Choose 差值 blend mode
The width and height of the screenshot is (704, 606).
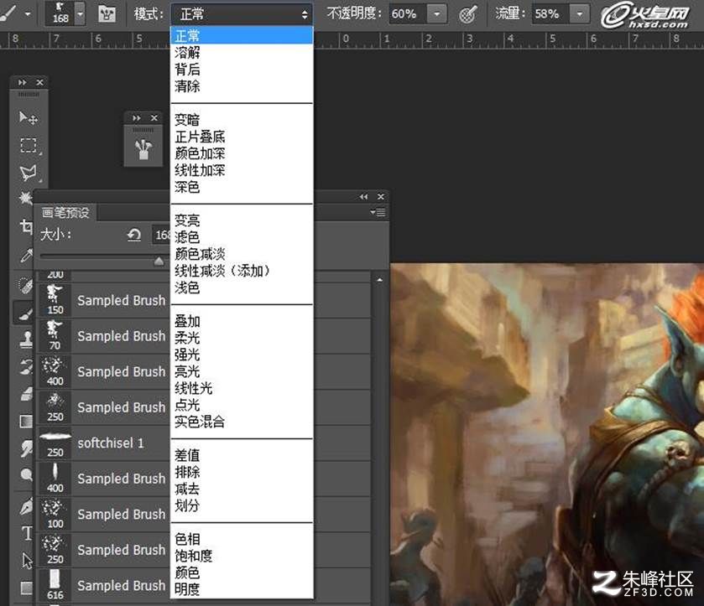242,455
